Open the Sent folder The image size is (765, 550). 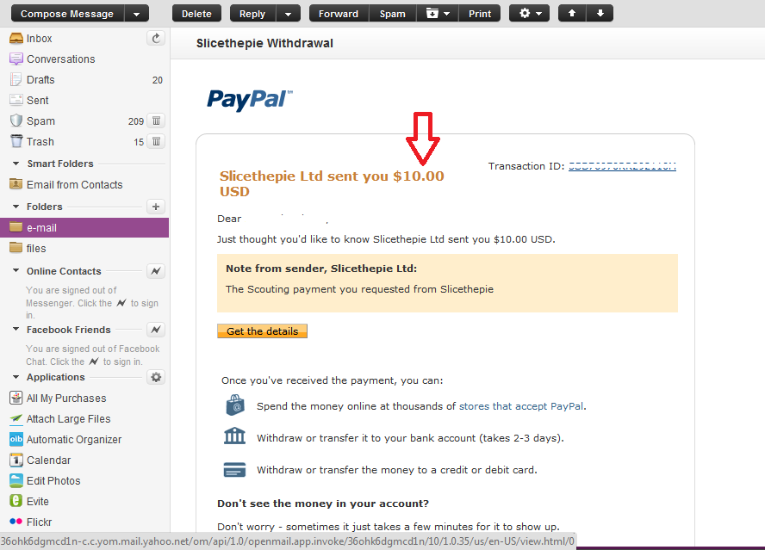point(38,101)
